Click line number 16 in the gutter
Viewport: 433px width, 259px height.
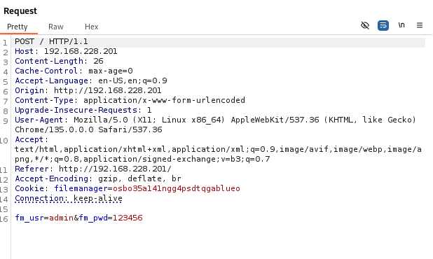[4, 219]
